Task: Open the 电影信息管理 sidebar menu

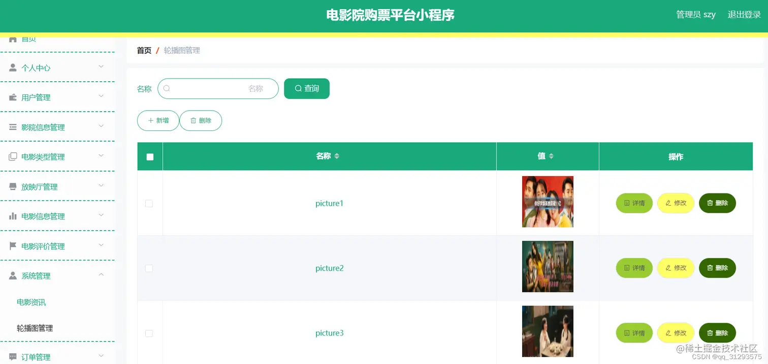Action: [57, 216]
